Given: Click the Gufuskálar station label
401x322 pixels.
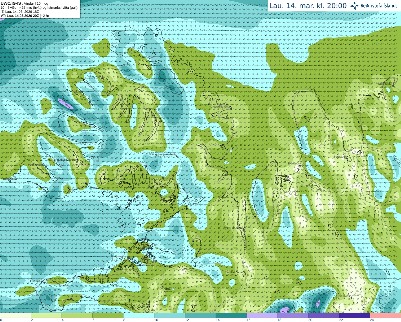Looking at the screenshot, I should tap(37, 281).
